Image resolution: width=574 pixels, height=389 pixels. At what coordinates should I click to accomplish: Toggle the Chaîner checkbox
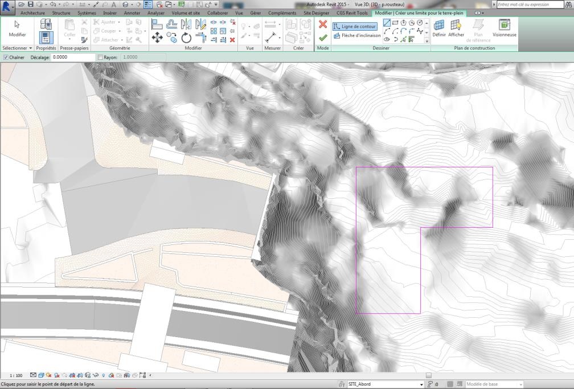(x=6, y=58)
